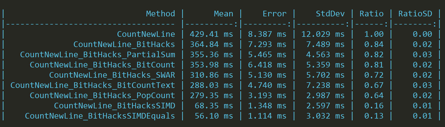
Task: Select the CountNewLine_BitHacks_BitCountText method name
Action: click(93, 85)
